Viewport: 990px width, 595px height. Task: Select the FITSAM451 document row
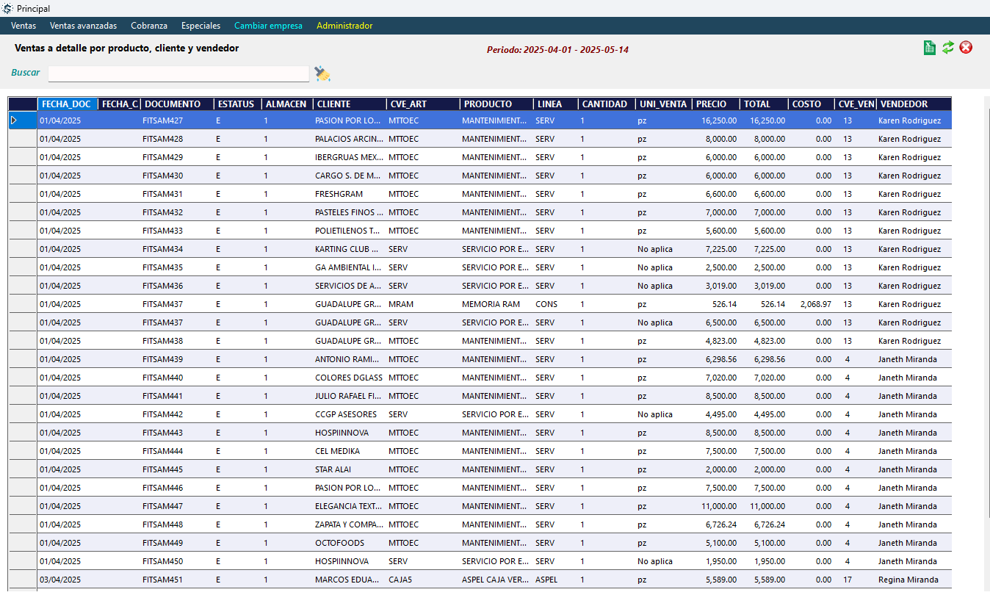pos(162,580)
